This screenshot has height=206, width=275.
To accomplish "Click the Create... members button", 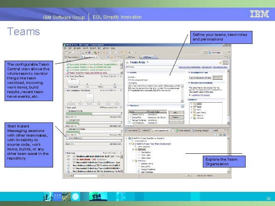I will (176, 117).
